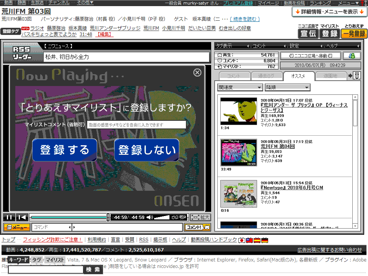Viewport: 368px width, 276px height.
Task: Close the Now Playing mylist overlay
Action: click(197, 73)
